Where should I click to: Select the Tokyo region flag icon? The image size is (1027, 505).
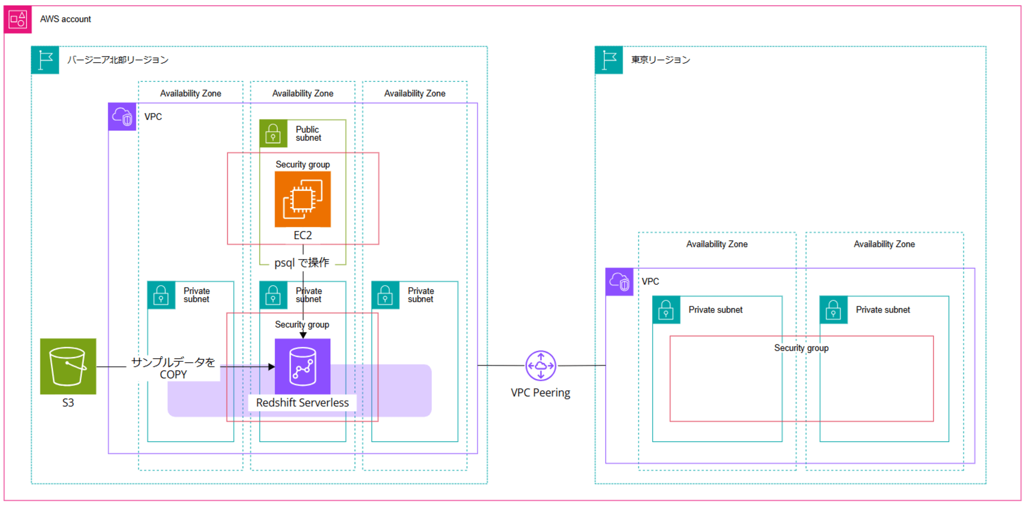click(x=609, y=60)
